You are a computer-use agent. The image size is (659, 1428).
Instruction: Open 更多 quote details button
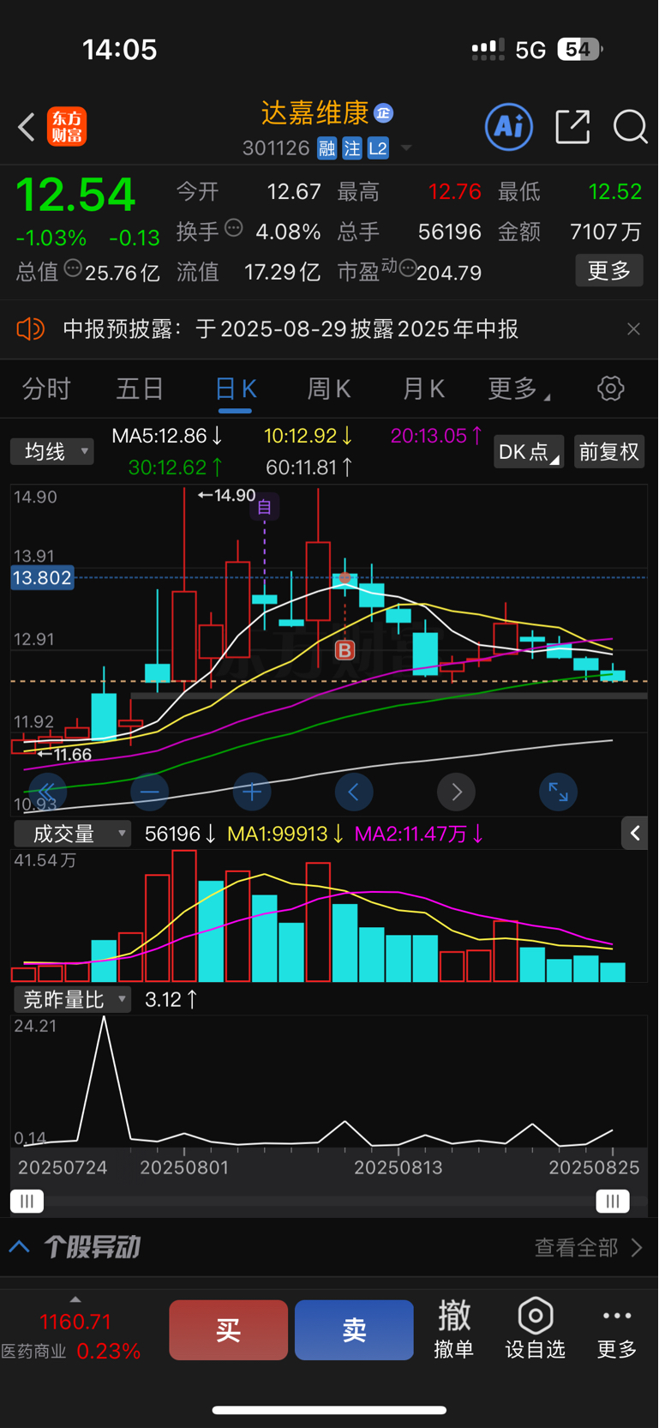tap(609, 271)
